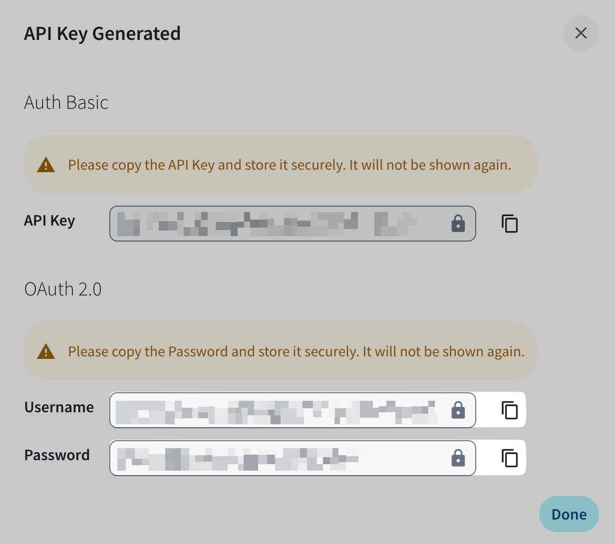The width and height of the screenshot is (615, 544).
Task: Click the 'copy the Password' warning text
Action: click(296, 351)
